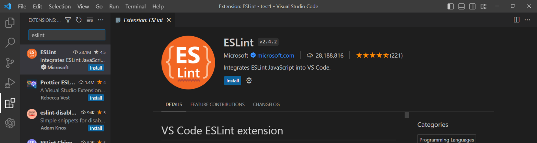Select the eslint-disable snippets row
This screenshot has width=537, height=143.
[66, 120]
